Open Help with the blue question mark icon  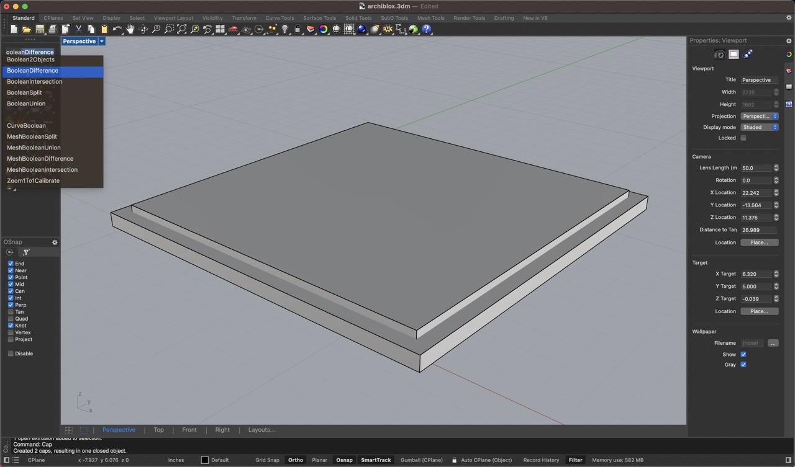click(426, 29)
